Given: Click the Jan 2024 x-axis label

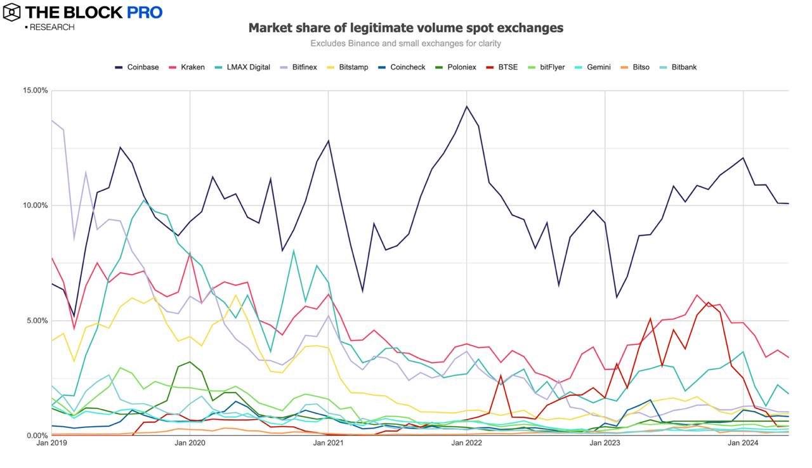Looking at the screenshot, I should pos(742,443).
